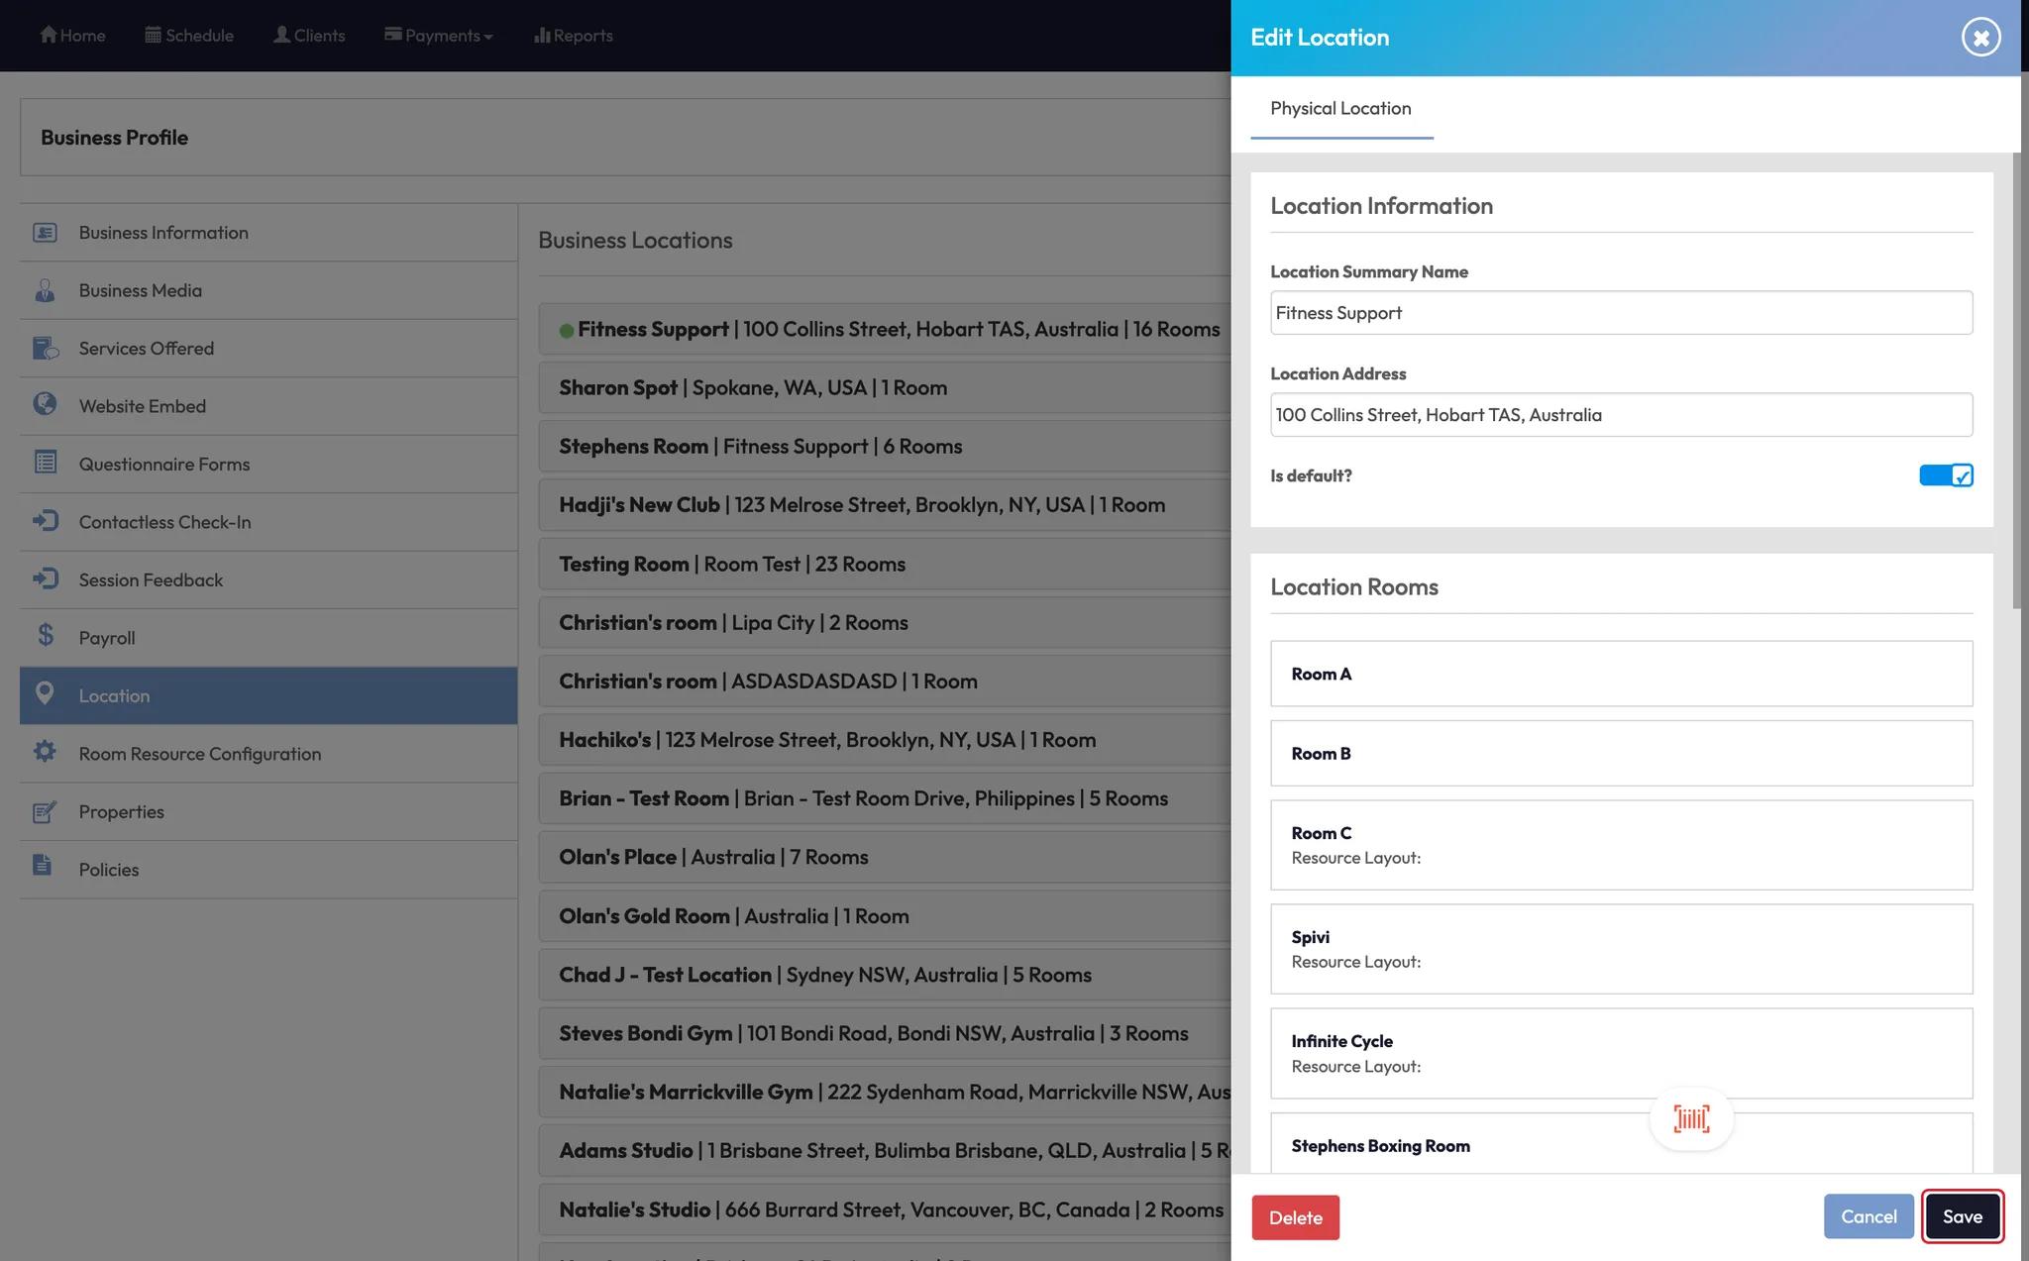
Task: Click the Business Media person icon
Action: click(45, 290)
